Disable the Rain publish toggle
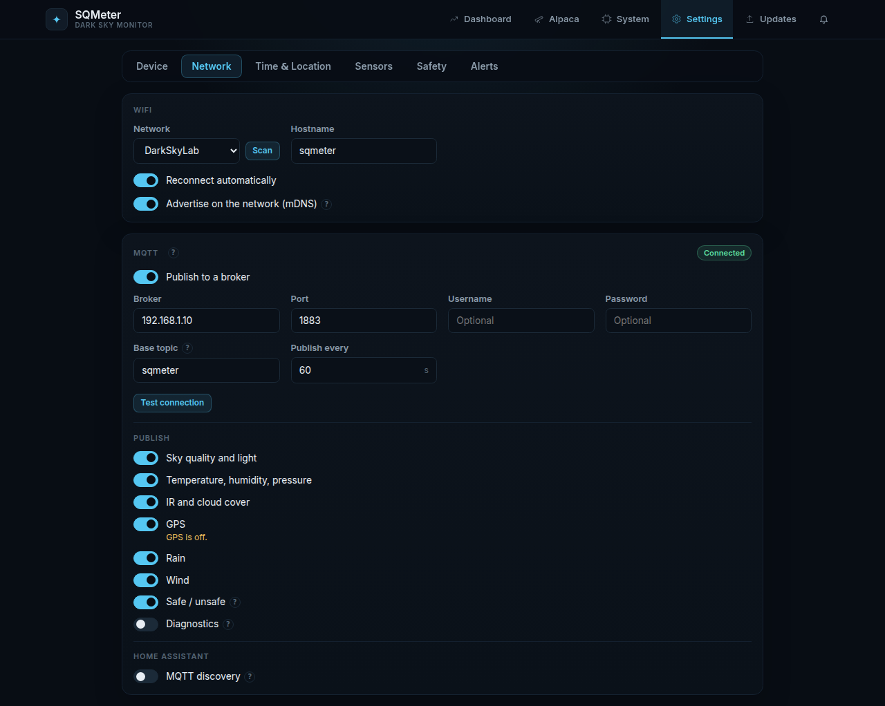 (146, 558)
